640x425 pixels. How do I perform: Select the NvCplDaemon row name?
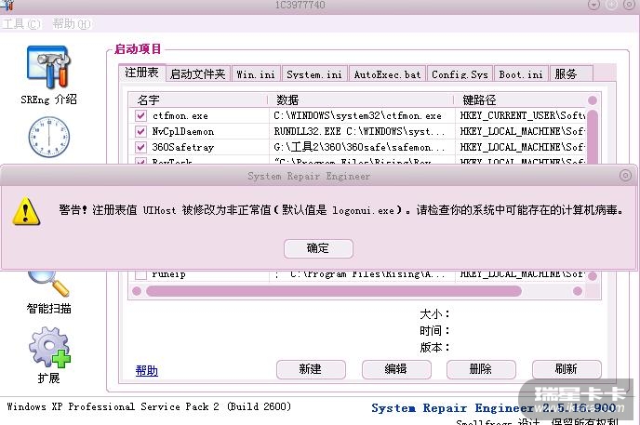pyautogui.click(x=183, y=131)
